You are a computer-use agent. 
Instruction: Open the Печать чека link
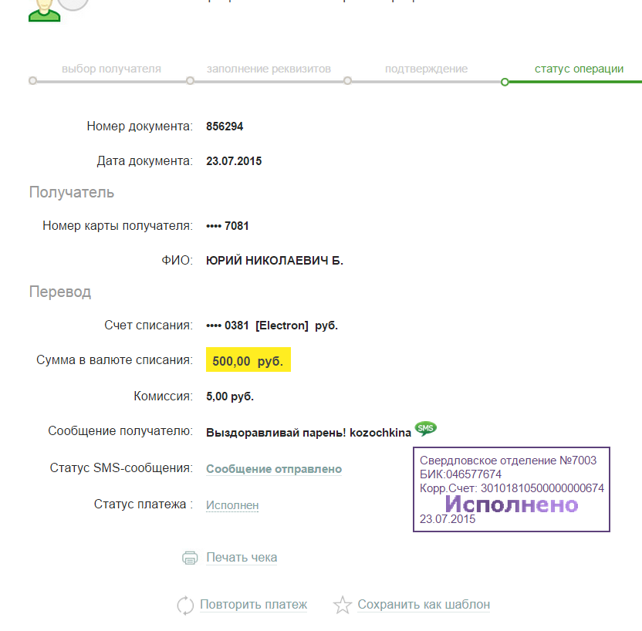242,558
